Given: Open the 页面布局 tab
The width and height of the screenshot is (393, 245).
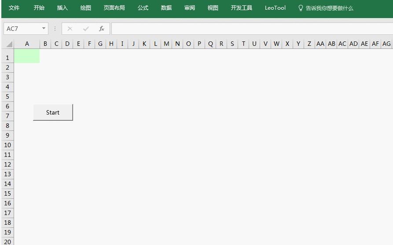Looking at the screenshot, I should pos(114,8).
